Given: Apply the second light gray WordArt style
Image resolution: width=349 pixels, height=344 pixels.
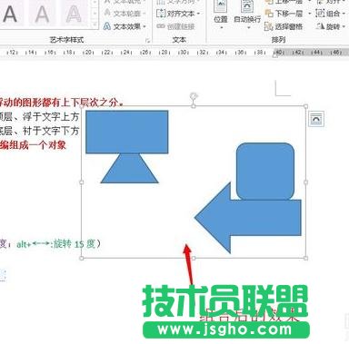Looking at the screenshot, I should [x=42, y=15].
